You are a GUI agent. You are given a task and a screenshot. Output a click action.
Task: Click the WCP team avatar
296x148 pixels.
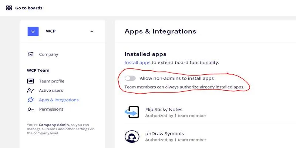33,31
